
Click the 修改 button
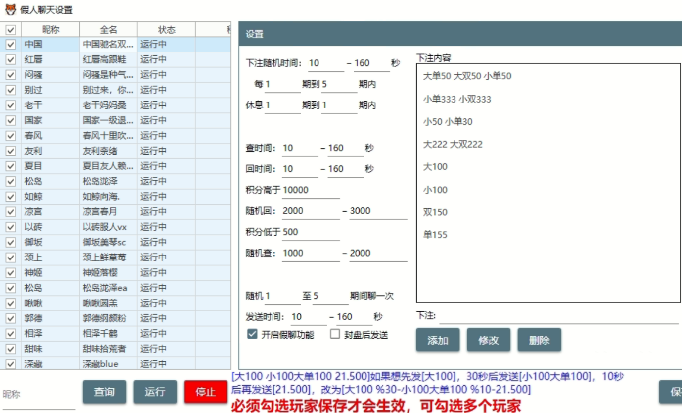(x=488, y=340)
